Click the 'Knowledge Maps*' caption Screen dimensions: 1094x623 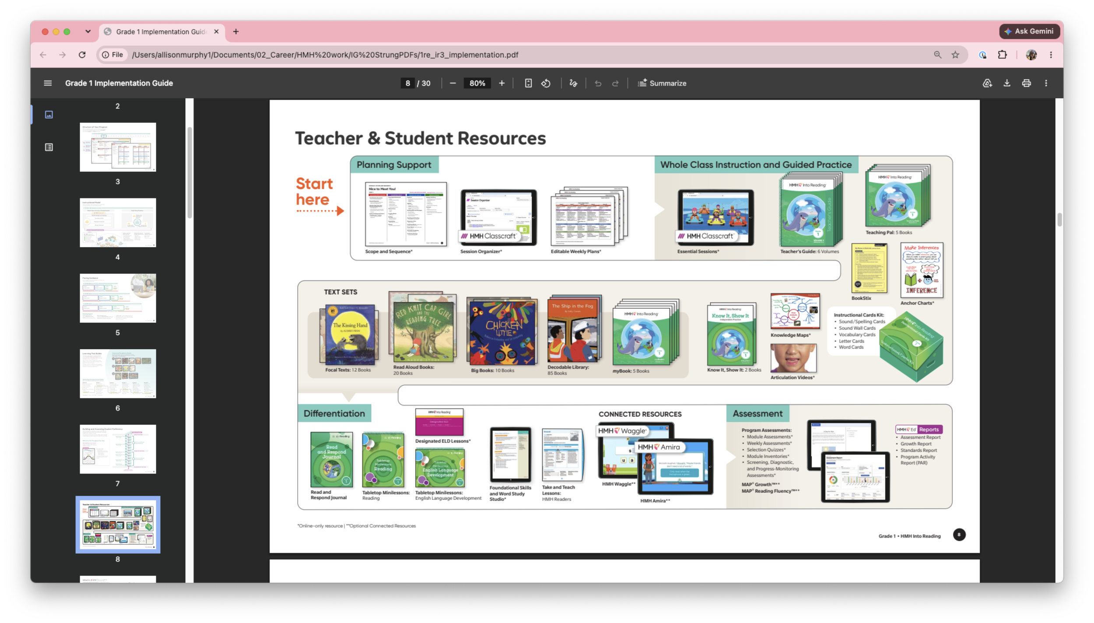click(790, 335)
